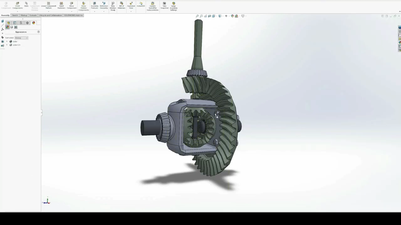Select color appearance row
Viewport: 401px width, 225px height.
(13, 41)
